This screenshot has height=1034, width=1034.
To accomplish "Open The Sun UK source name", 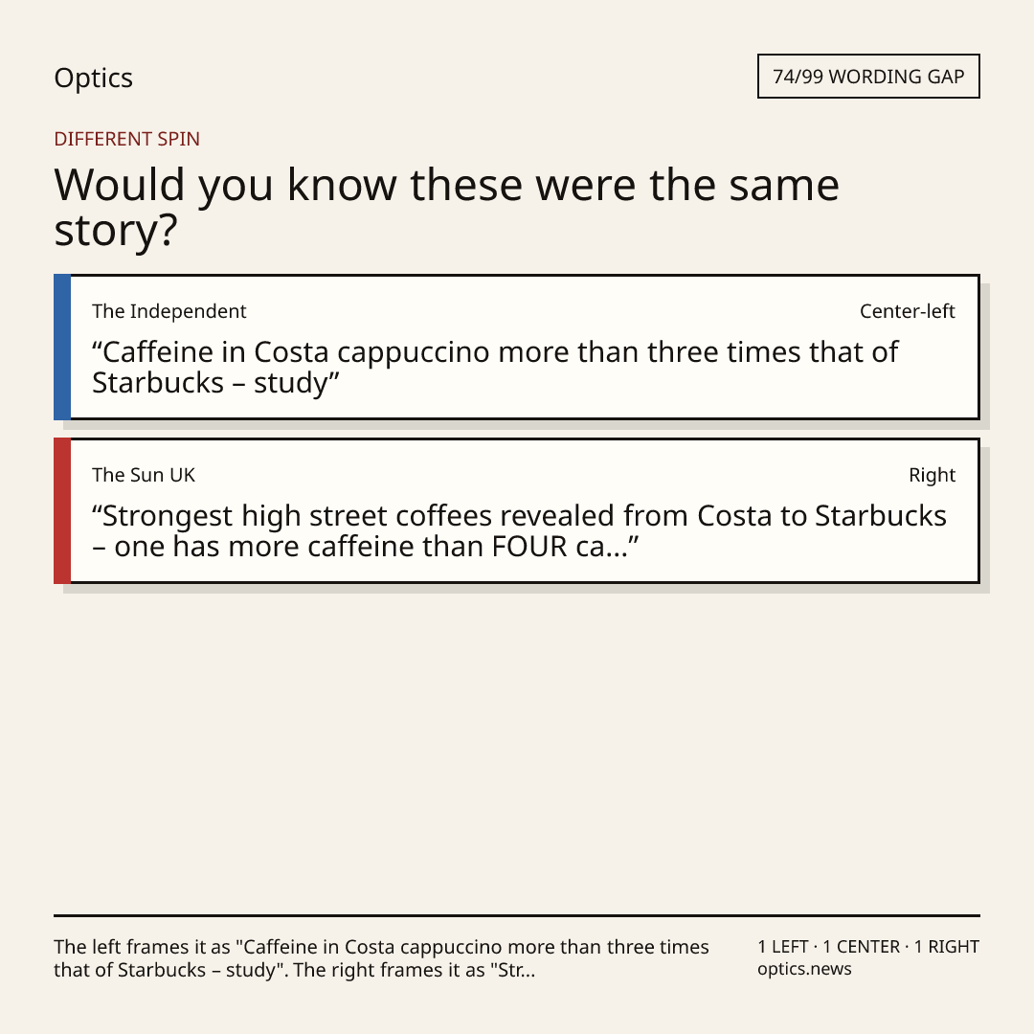I will coord(143,475).
